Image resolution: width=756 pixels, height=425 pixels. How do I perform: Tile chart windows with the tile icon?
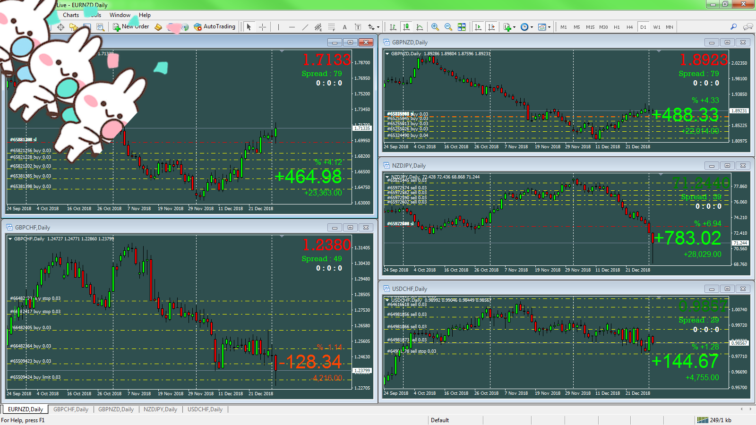462,27
